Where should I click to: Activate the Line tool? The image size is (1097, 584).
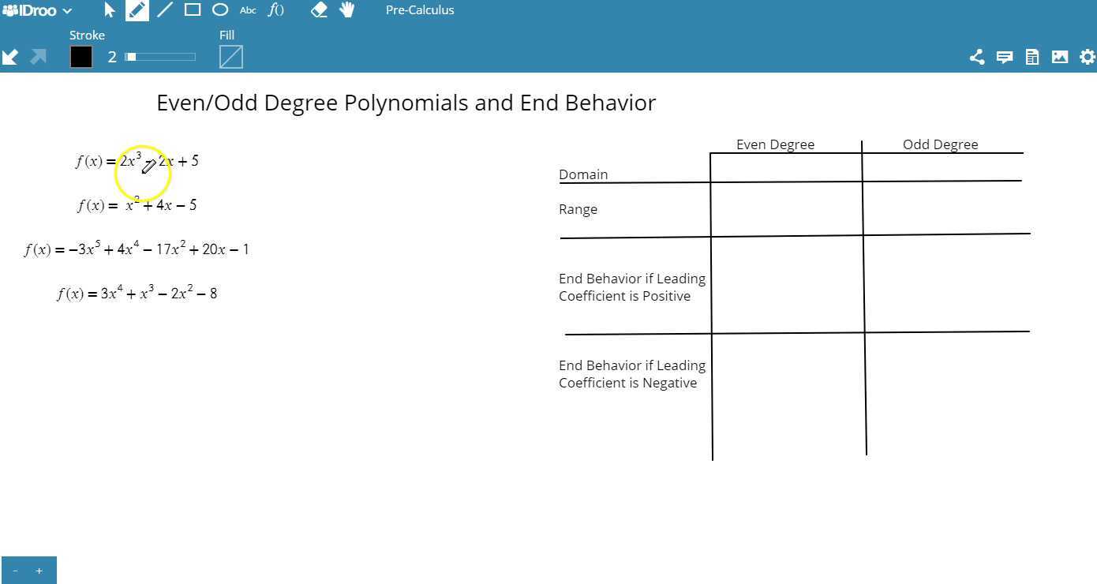click(x=165, y=9)
